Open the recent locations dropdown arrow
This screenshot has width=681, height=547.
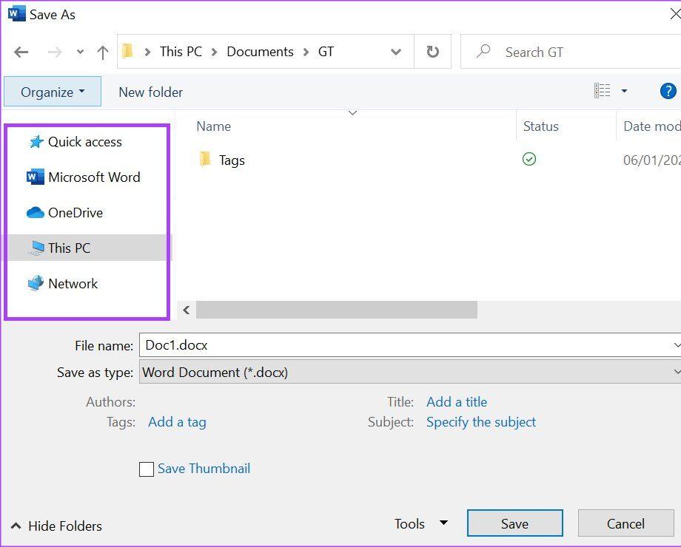[x=80, y=52]
